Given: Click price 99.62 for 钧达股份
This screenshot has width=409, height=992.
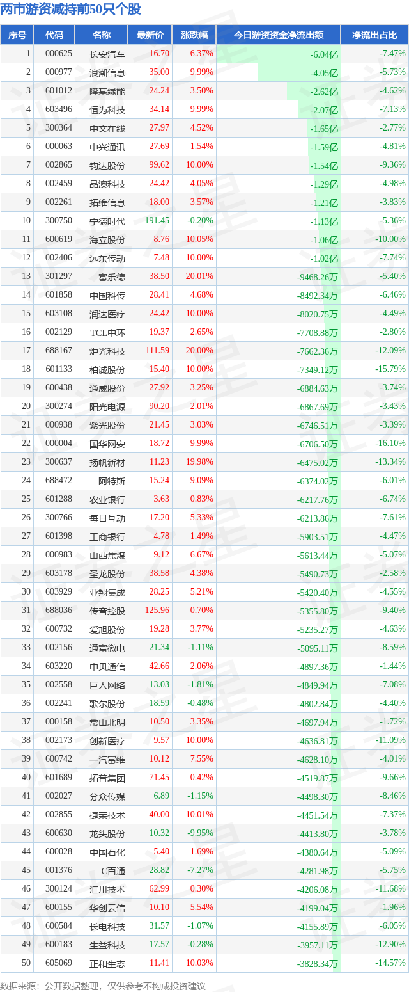Looking at the screenshot, I should click(x=158, y=165).
